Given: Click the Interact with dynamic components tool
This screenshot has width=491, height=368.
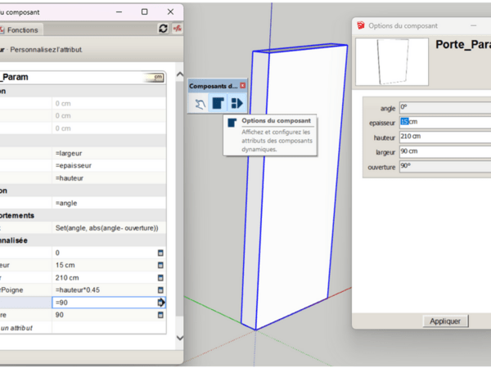Looking at the screenshot, I should point(200,104).
